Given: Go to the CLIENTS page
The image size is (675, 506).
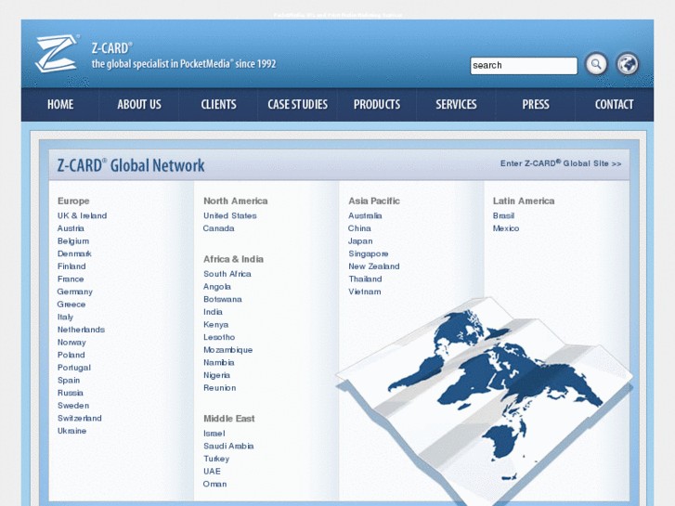Looking at the screenshot, I should [x=219, y=104].
